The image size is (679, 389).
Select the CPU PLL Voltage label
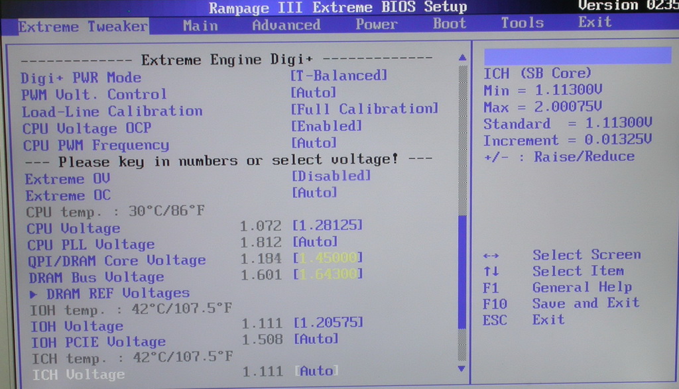click(91, 245)
